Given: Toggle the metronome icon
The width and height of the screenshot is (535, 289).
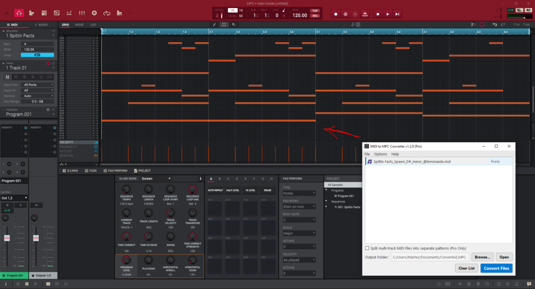Looking at the screenshot, I should (218, 15).
